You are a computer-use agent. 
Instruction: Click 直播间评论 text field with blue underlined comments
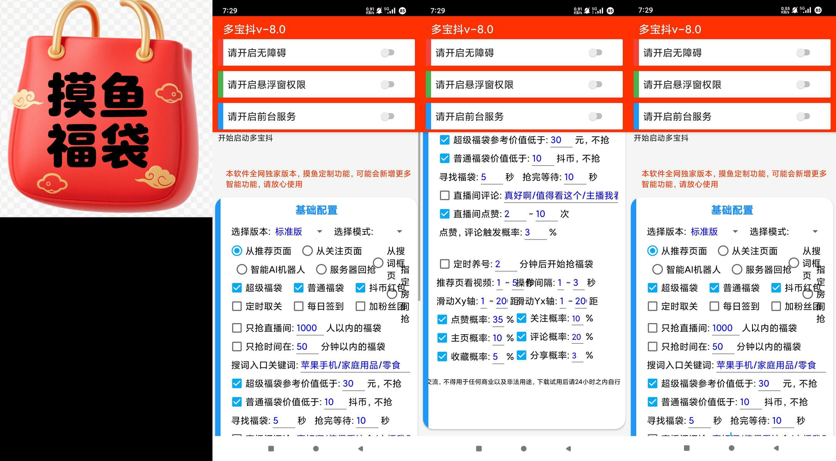[x=561, y=196]
